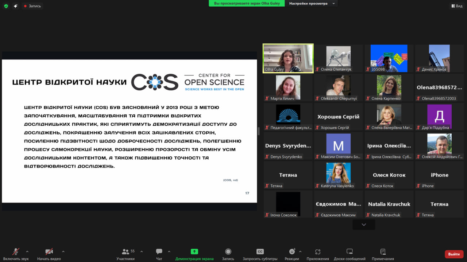This screenshot has width=467, height=262.
Task: Start video with Начать видео camera icon
Action: coord(49,251)
